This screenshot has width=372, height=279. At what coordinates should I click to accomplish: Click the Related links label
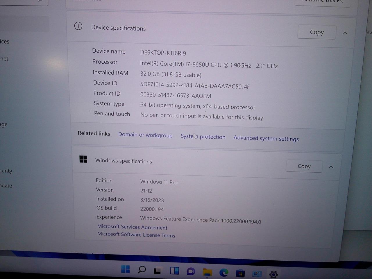coord(94,133)
